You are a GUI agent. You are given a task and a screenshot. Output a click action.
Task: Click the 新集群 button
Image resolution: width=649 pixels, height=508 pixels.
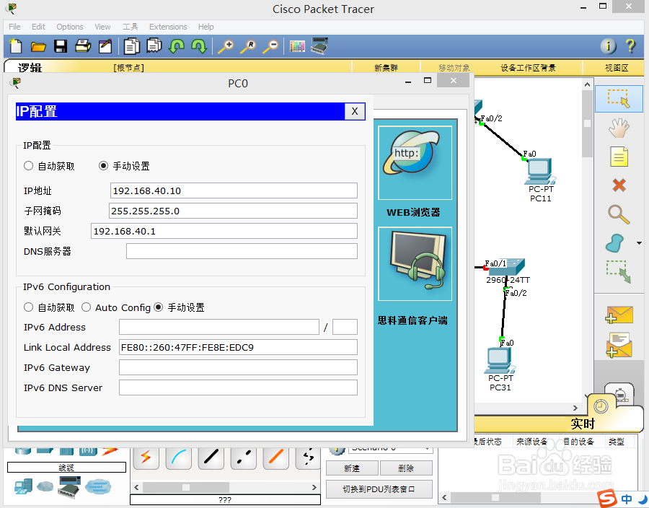[x=386, y=68]
